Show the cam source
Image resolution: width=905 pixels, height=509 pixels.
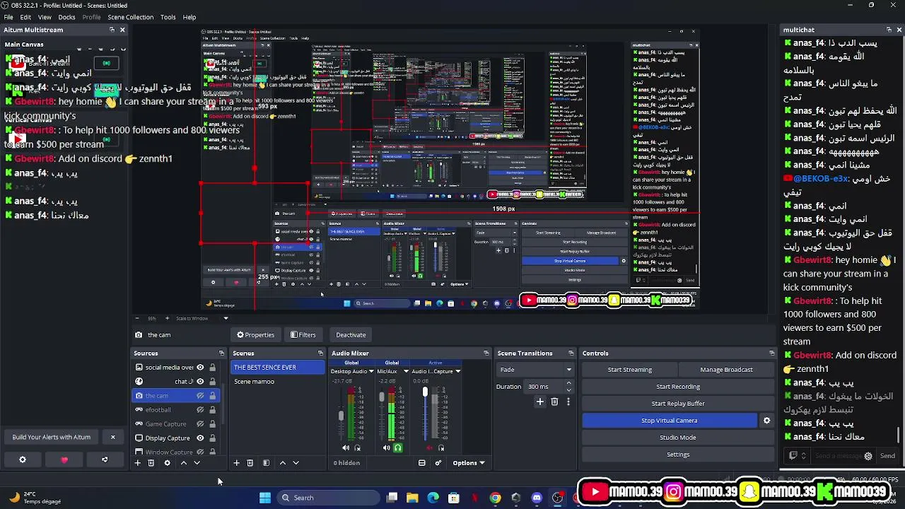tap(200, 396)
